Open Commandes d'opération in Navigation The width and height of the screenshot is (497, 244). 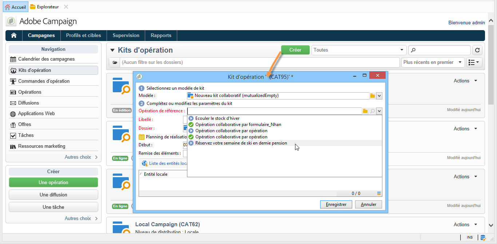click(53, 81)
